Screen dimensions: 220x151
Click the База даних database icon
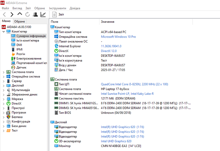[x=8, y=126]
